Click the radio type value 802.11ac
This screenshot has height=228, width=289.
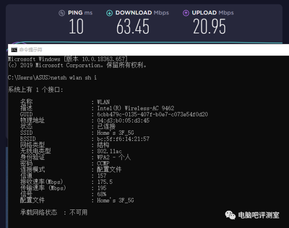(109, 151)
